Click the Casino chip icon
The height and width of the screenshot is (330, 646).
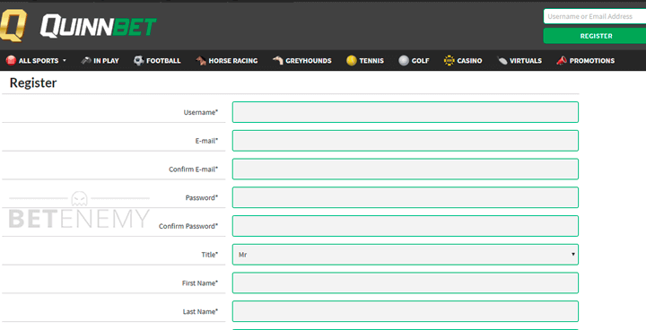pos(450,61)
